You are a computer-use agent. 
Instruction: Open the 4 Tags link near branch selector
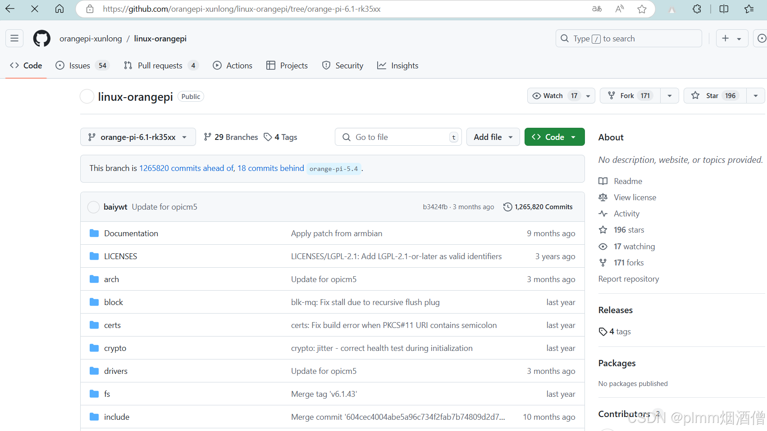pos(280,137)
